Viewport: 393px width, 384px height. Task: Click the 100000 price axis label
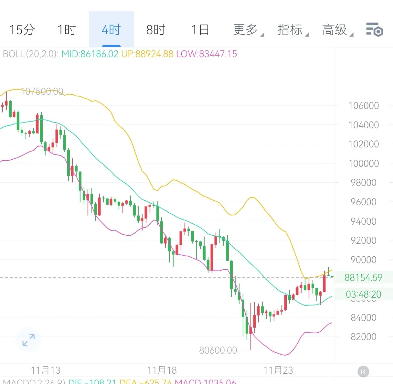click(364, 164)
